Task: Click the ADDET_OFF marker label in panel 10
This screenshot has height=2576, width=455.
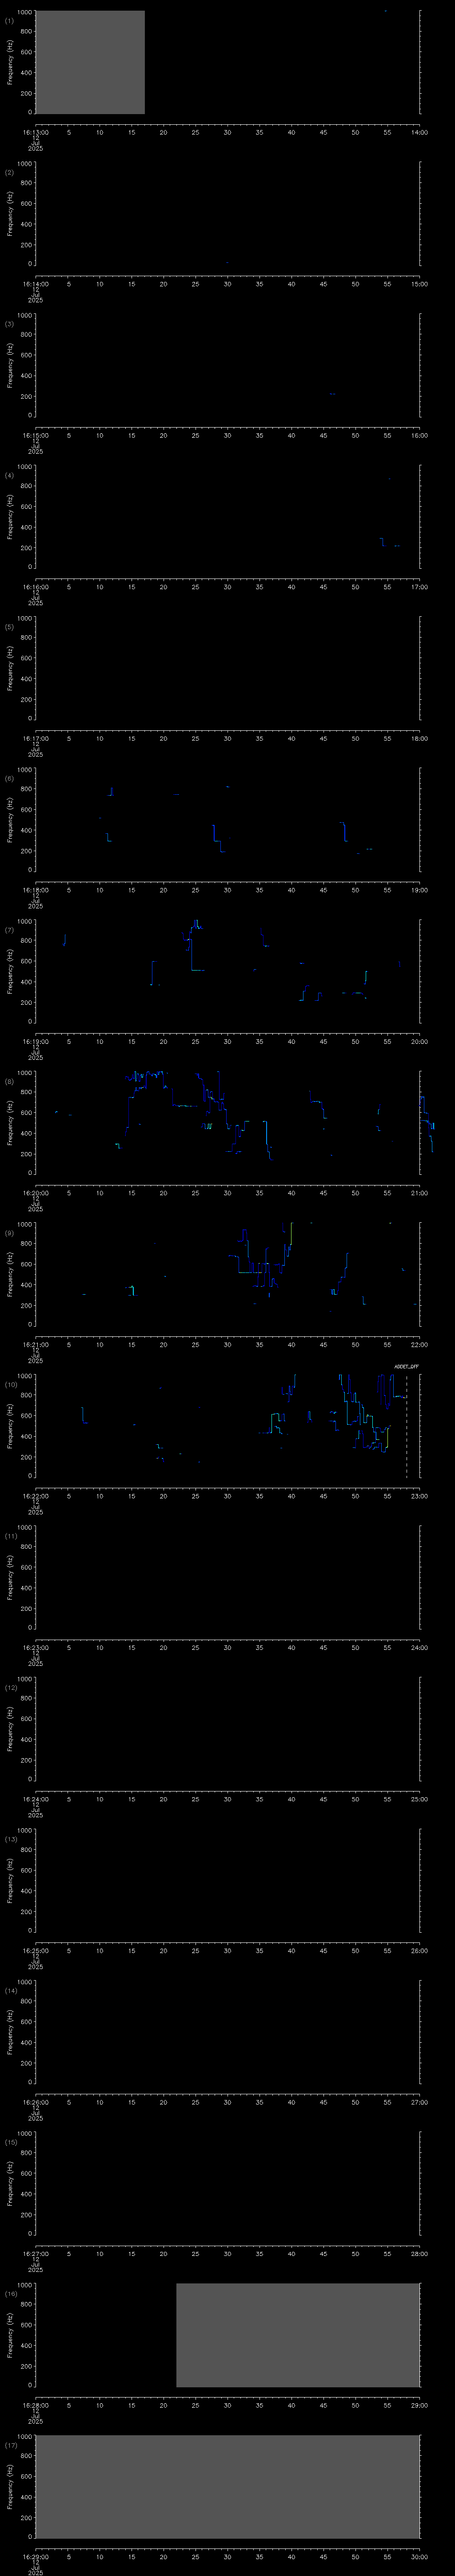Action: 406,1366
